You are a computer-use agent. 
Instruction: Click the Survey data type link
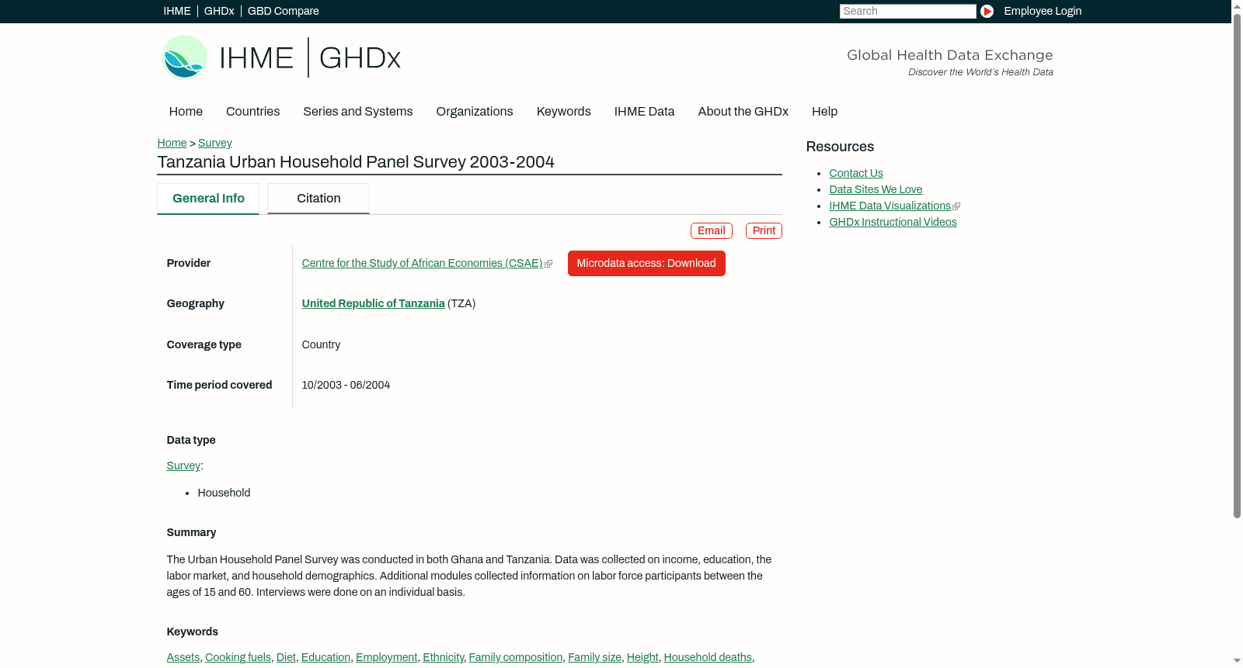183,466
